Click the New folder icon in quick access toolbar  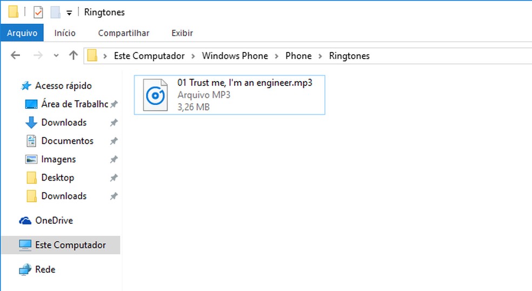[x=55, y=12]
